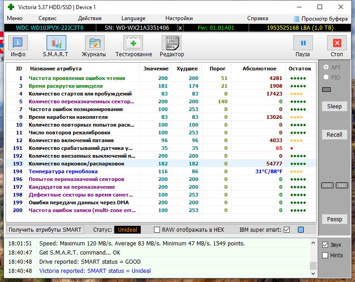Open the Журналы logs folder icon
The image size is (355, 282).
point(95,43)
